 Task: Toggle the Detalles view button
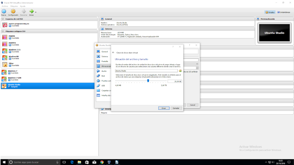click(x=270, y=12)
